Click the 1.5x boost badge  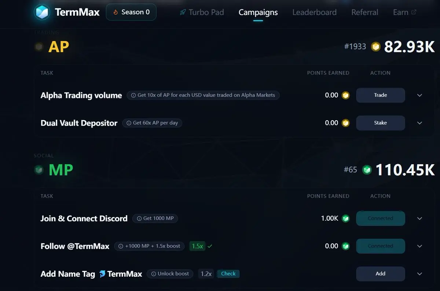click(197, 246)
